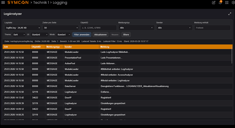This screenshot has width=235, height=128.
Task: Click 'Bereich: 1–50 von 309' status text
Action: pyautogui.click(x=70, y=41)
